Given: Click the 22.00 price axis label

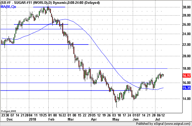Looking at the screenshot, I should click(x=187, y=45).
